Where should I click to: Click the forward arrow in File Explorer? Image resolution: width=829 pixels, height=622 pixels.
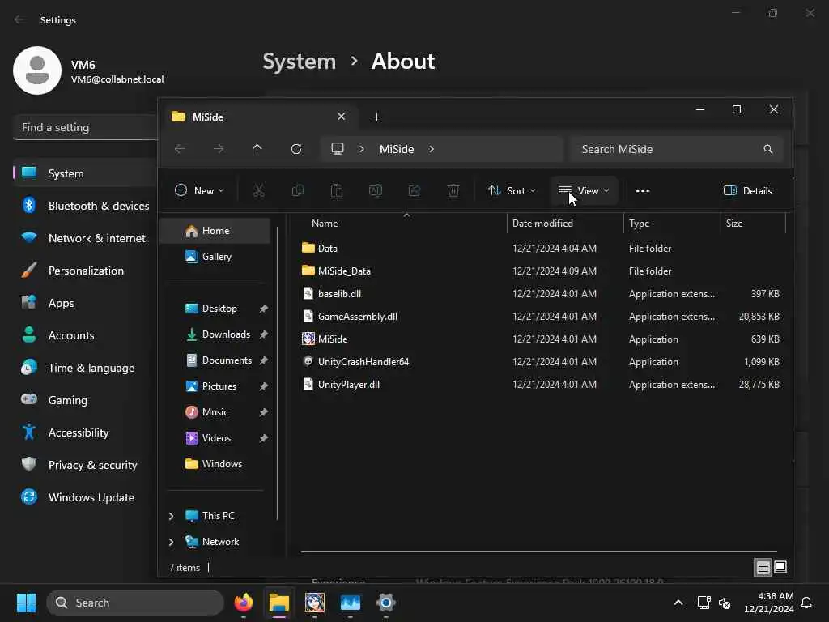point(219,149)
